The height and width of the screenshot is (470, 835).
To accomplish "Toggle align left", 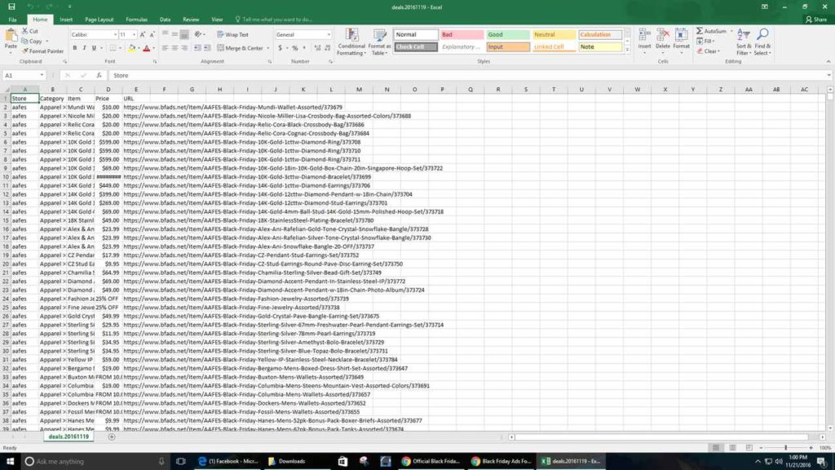I will click(x=165, y=48).
